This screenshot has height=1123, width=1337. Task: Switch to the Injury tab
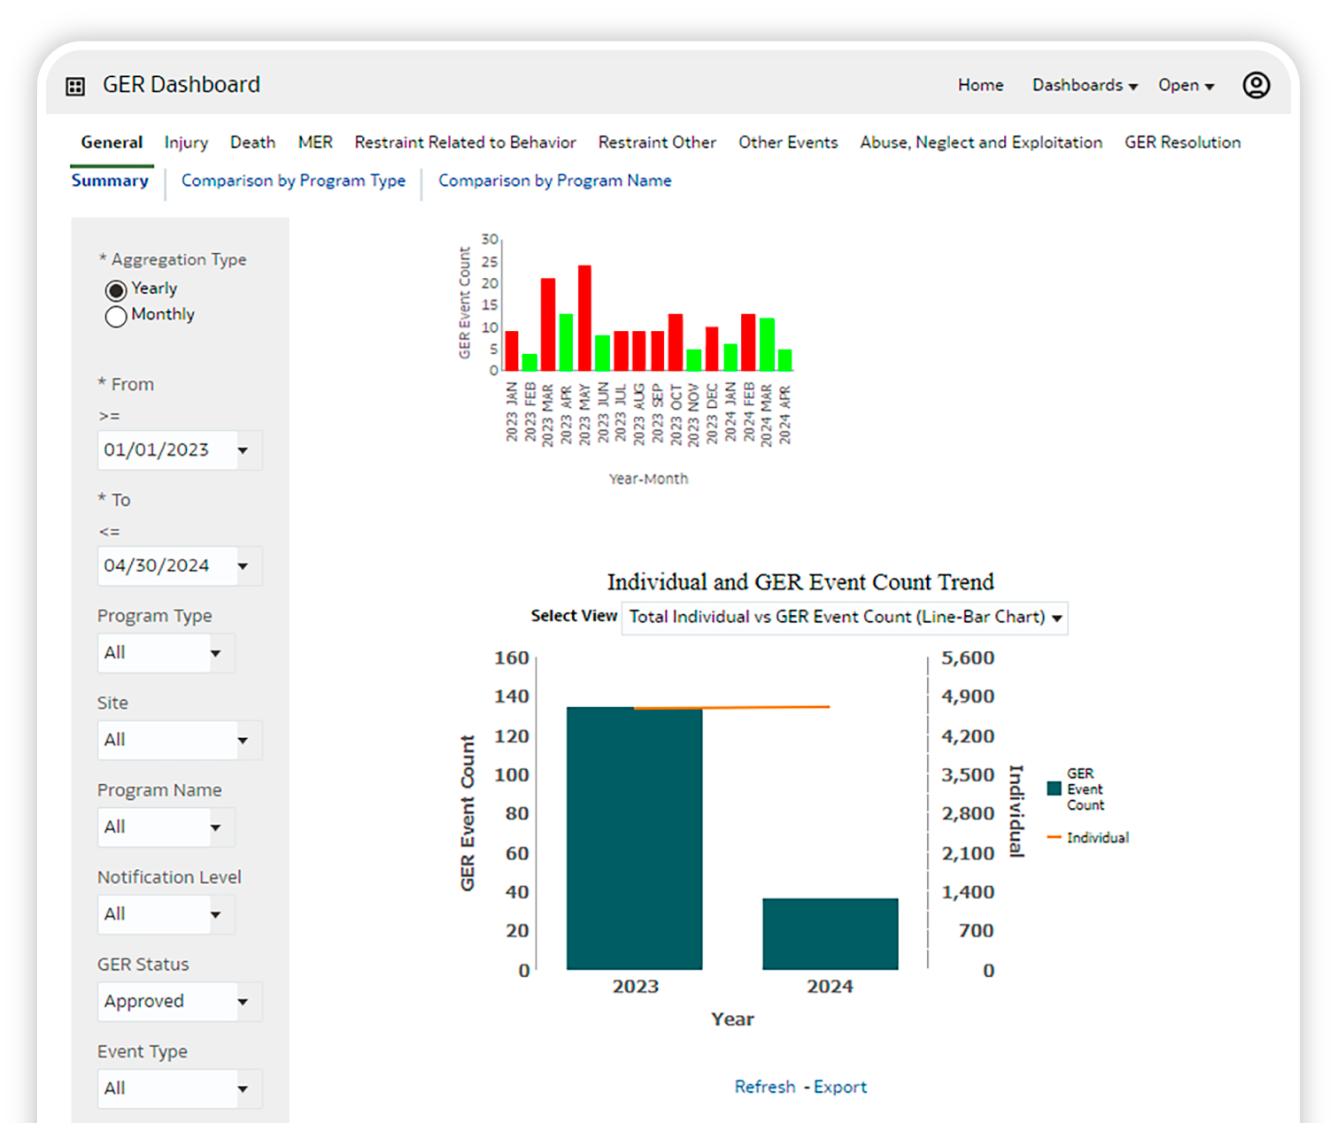tap(186, 142)
